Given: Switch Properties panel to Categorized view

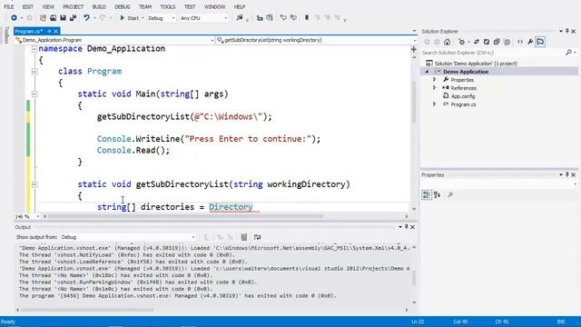Looking at the screenshot, I should coord(427,194).
